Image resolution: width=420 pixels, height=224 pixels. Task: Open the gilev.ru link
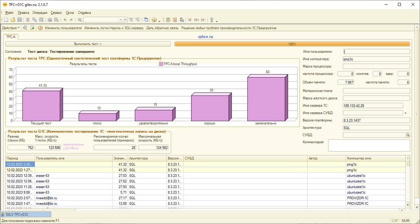point(206,36)
